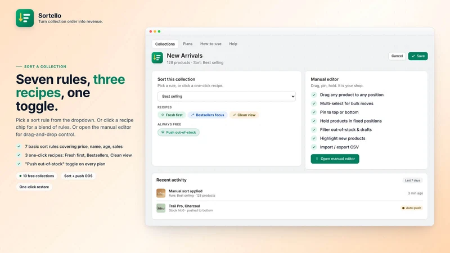Click the 'New Arrivals' collection heading
Image resolution: width=450 pixels, height=253 pixels.
[x=184, y=56]
